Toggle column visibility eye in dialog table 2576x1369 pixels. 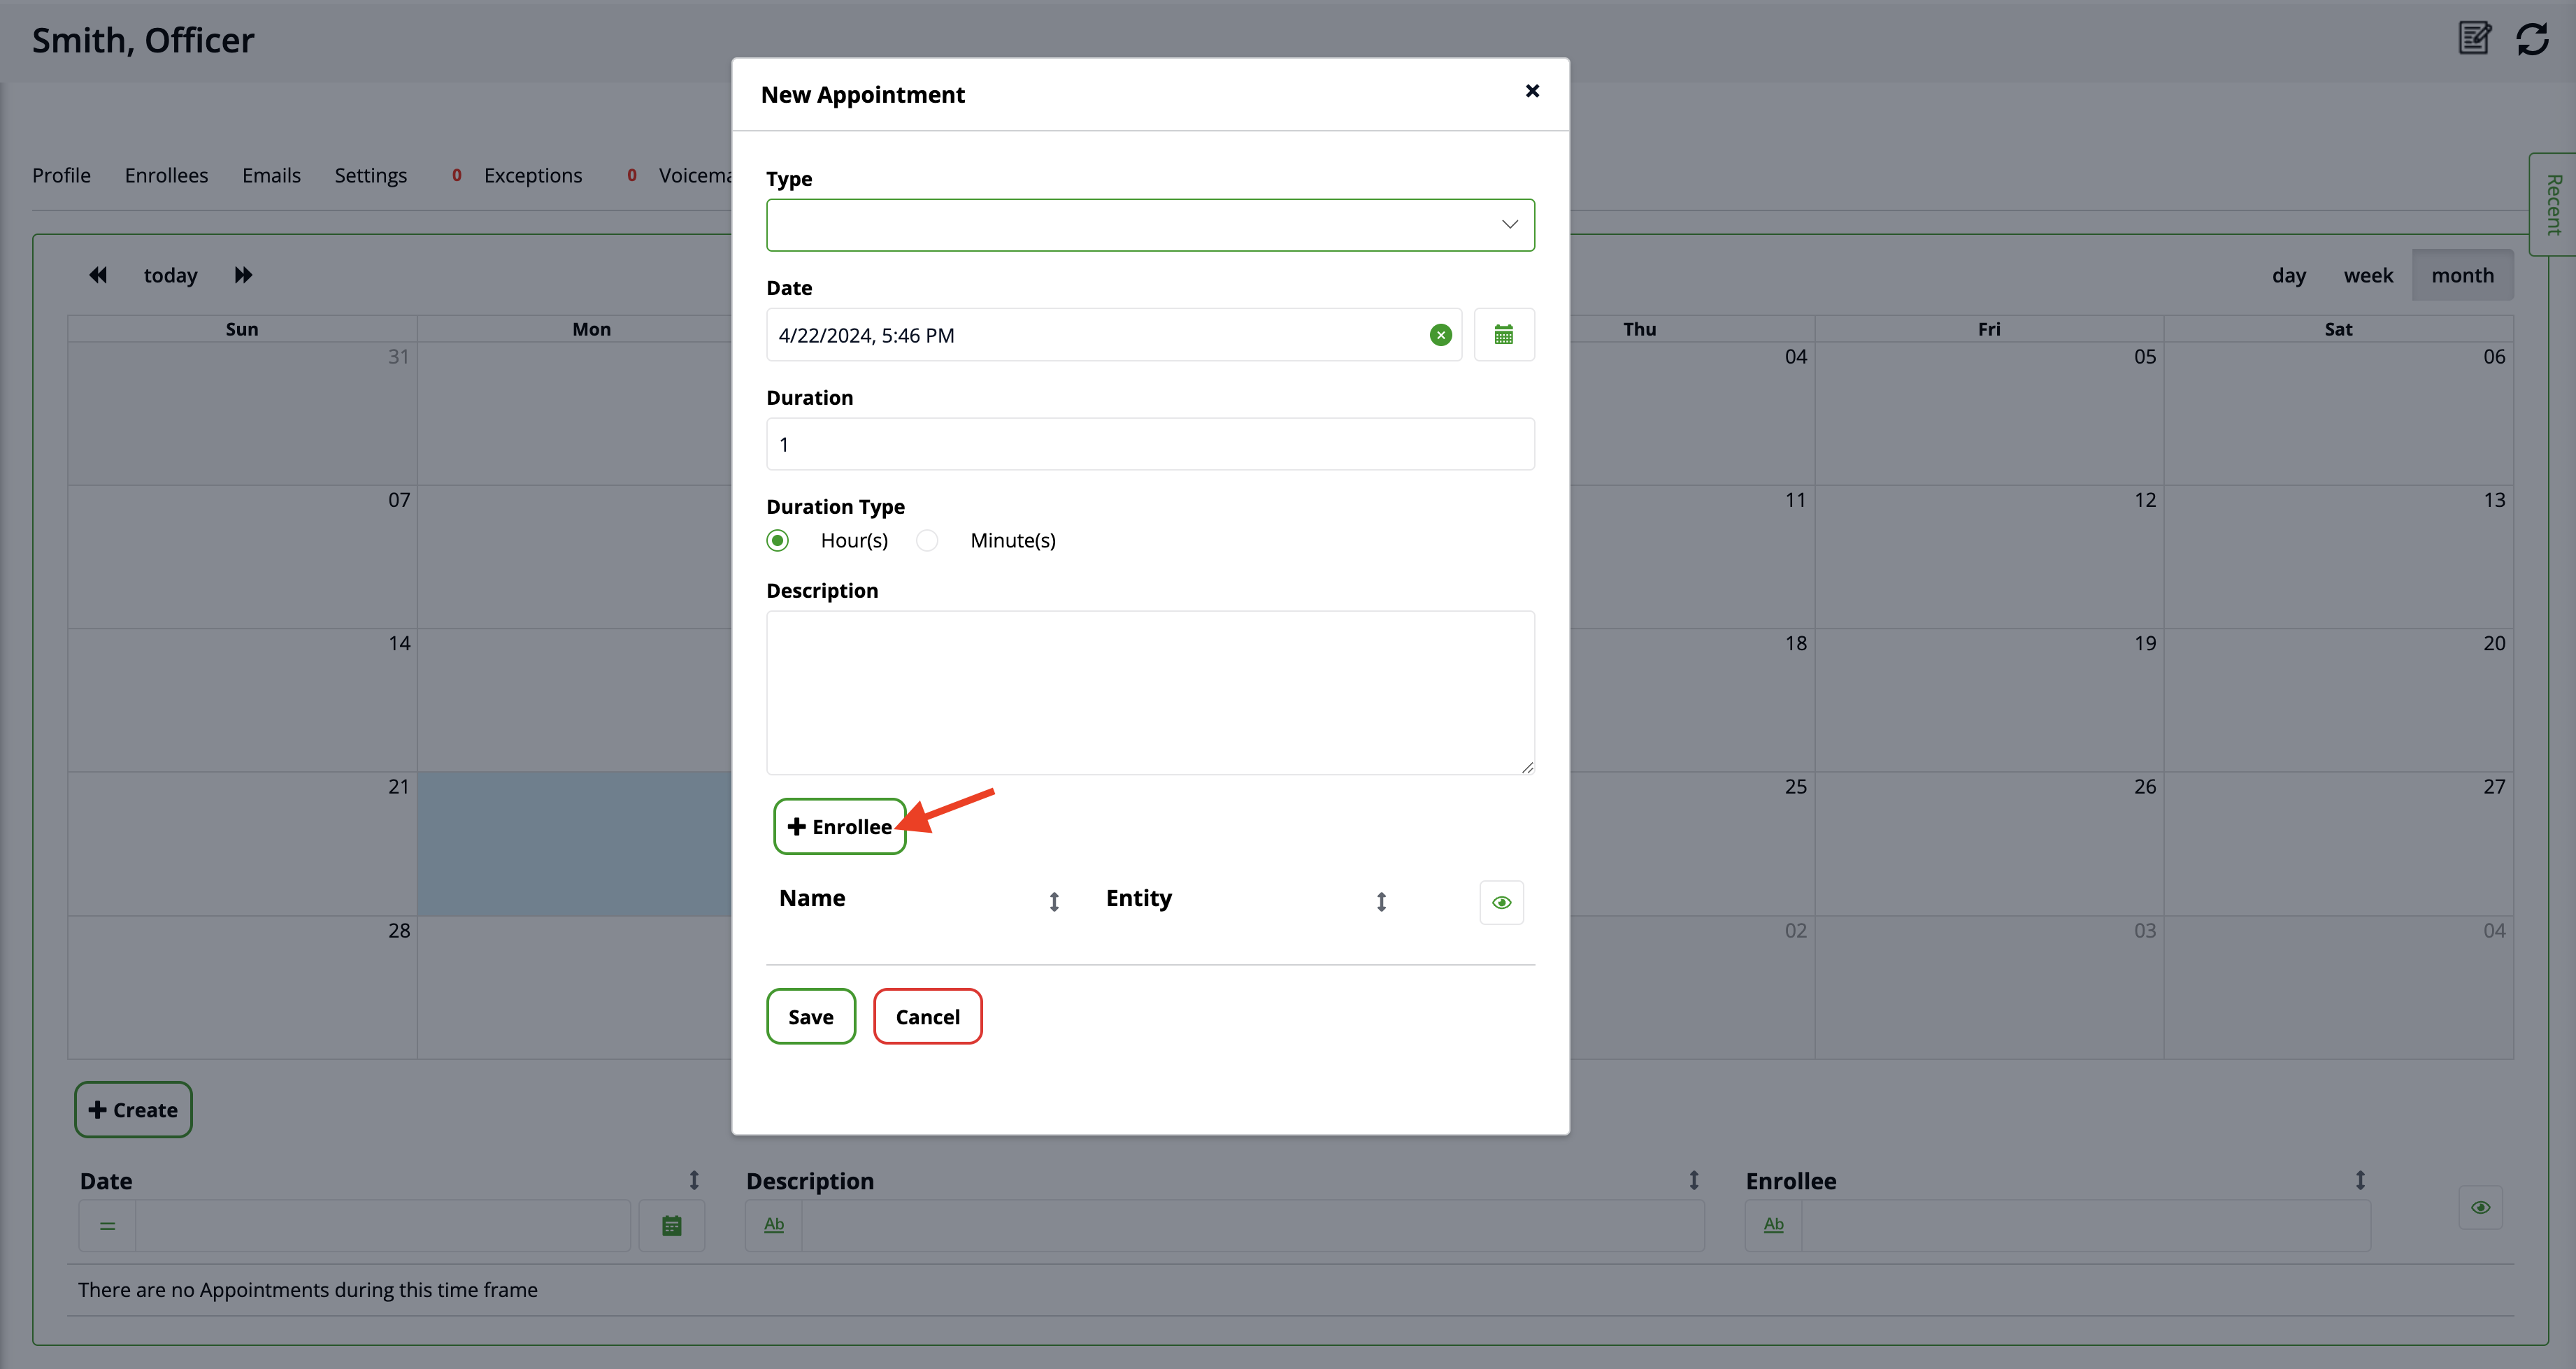[x=1501, y=902]
